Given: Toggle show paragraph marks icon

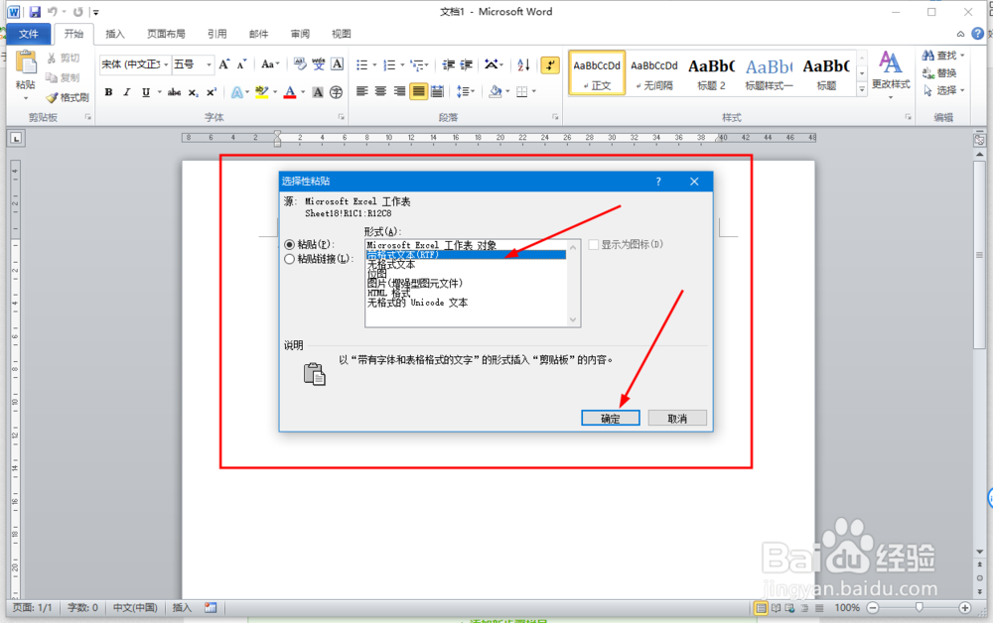Looking at the screenshot, I should tap(550, 64).
